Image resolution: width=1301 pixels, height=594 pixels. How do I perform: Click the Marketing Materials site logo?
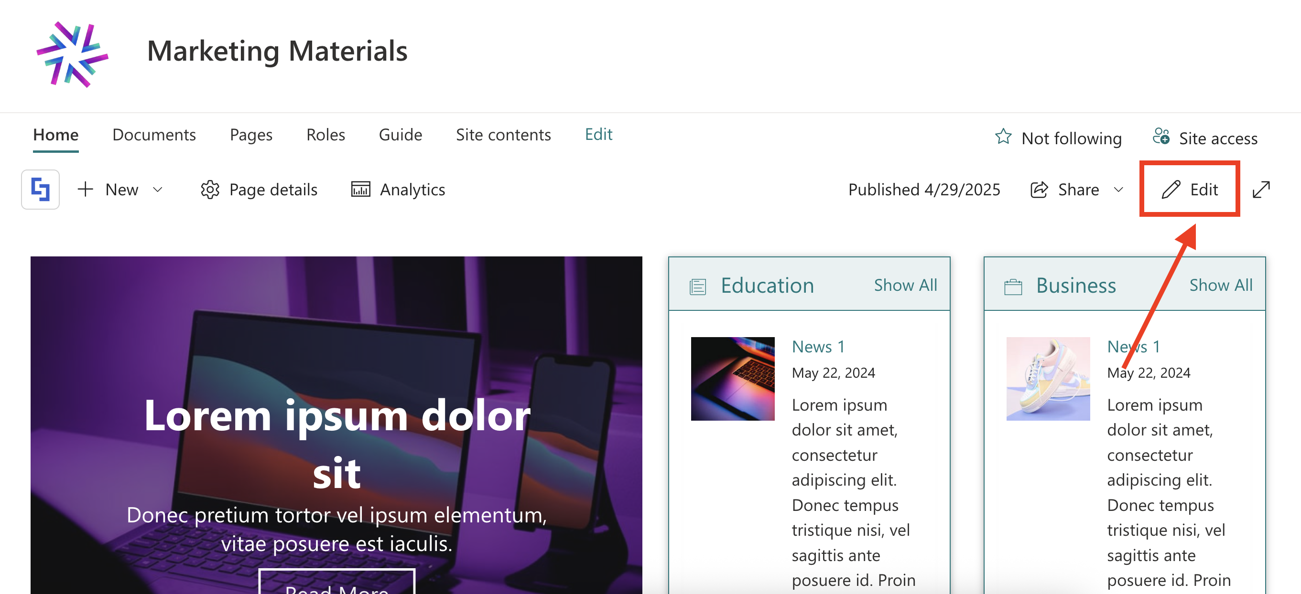pyautogui.click(x=72, y=53)
